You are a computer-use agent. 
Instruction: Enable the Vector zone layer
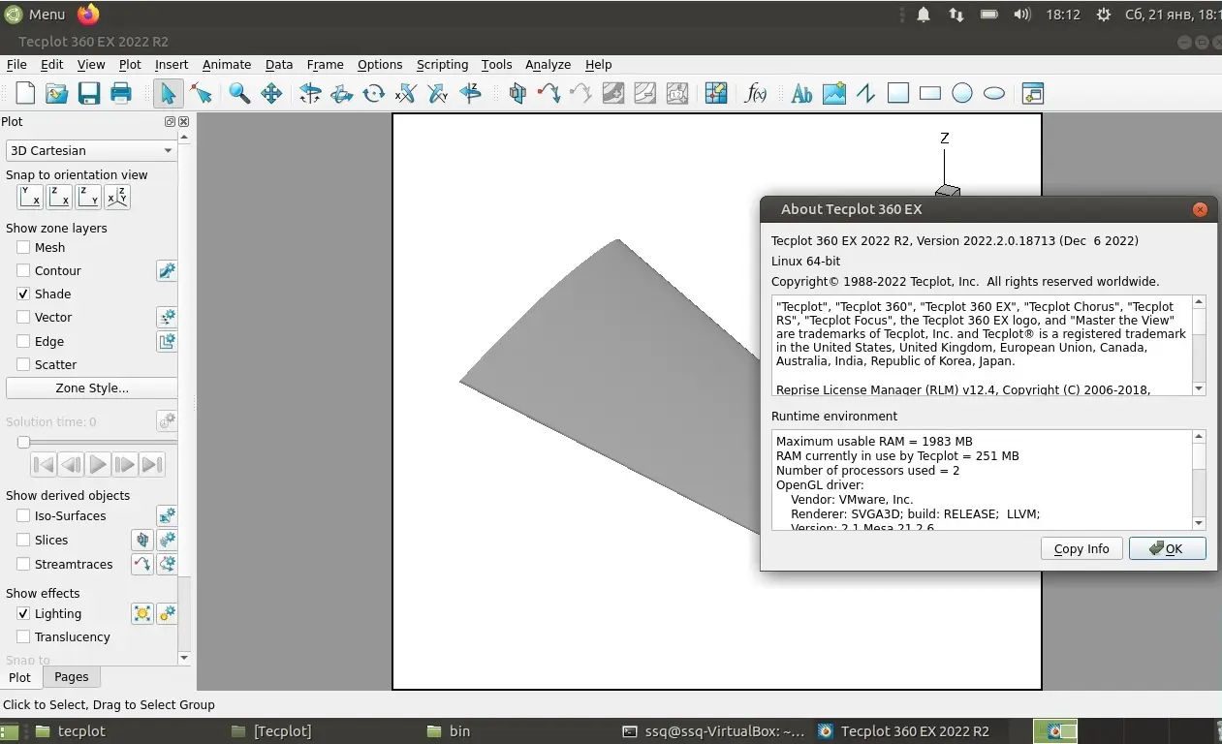pyautogui.click(x=23, y=317)
